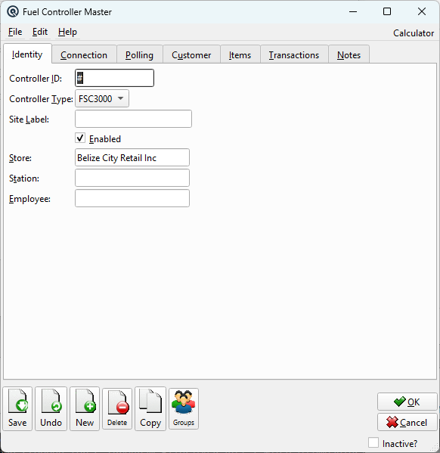The image size is (440, 453).
Task: Open the File menu
Action: [x=15, y=32]
